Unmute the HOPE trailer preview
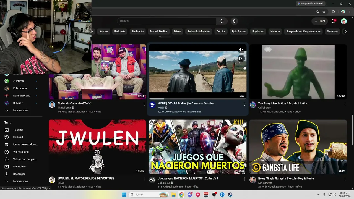This screenshot has height=199, width=354. click(x=241, y=50)
